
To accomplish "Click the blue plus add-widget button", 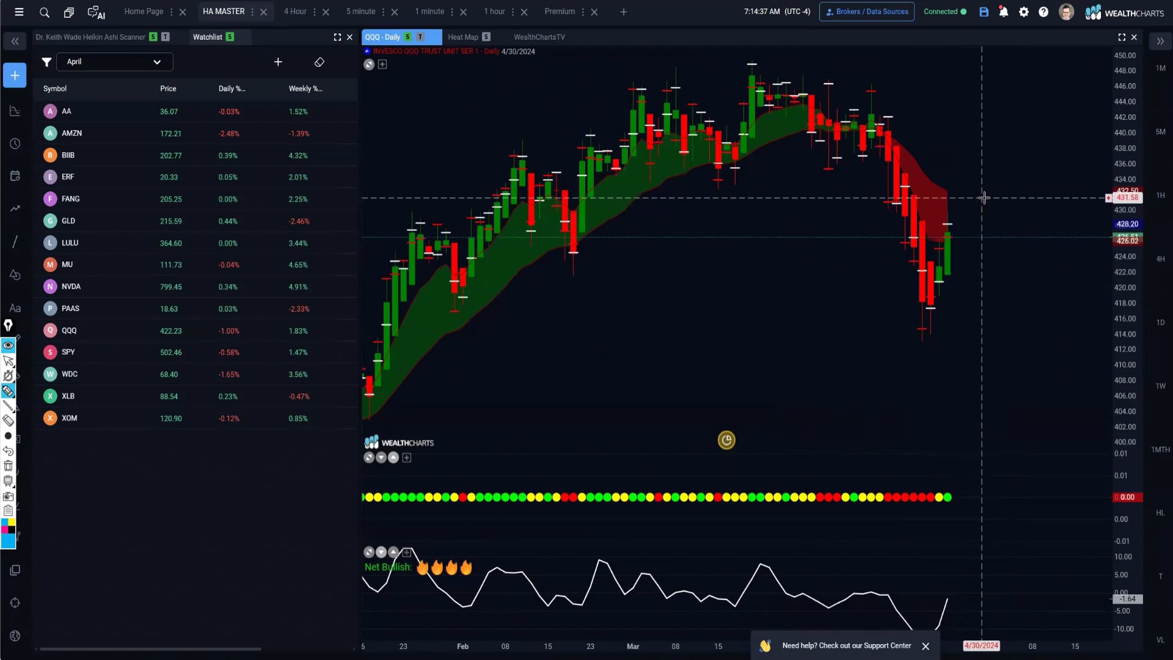I will (x=15, y=75).
